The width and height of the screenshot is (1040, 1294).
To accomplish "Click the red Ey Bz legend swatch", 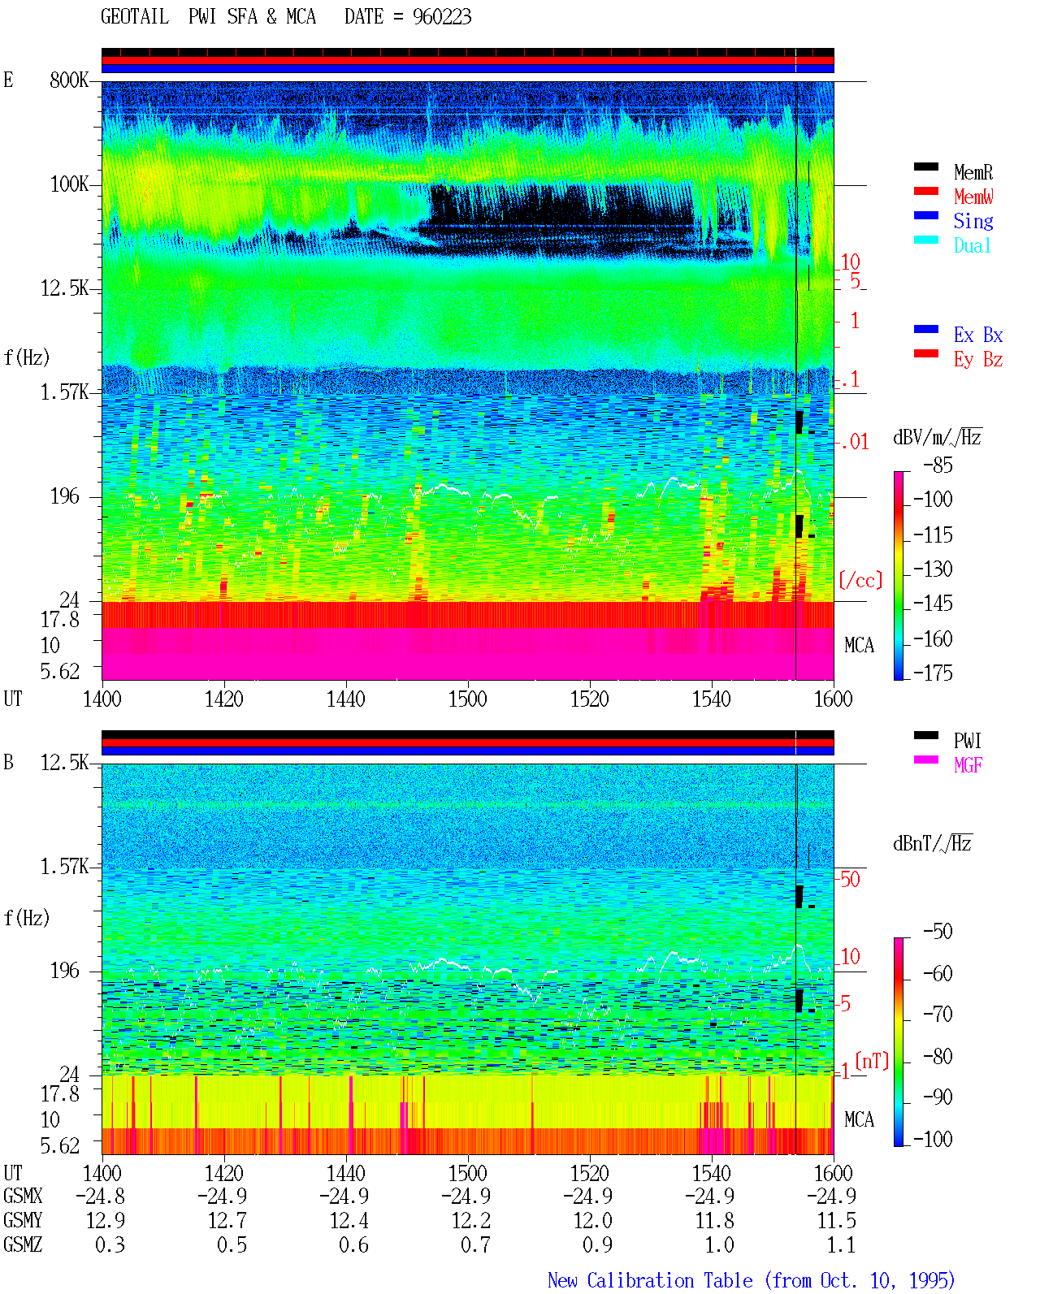I will [926, 354].
